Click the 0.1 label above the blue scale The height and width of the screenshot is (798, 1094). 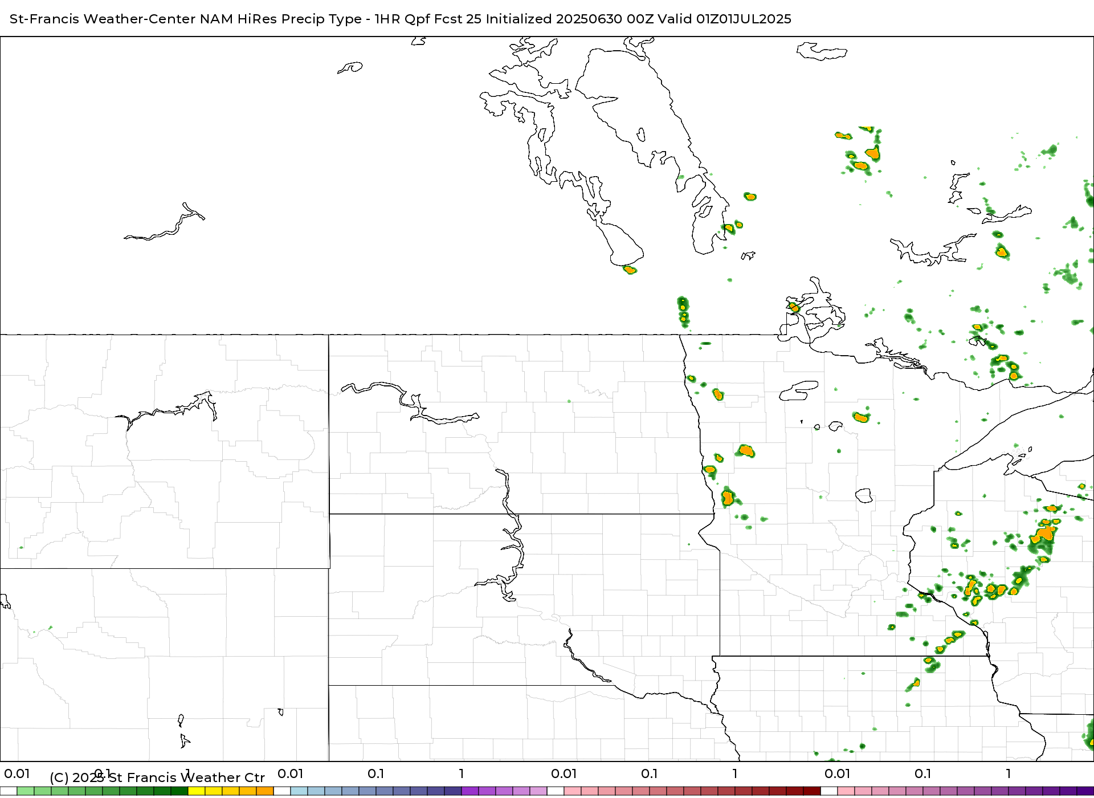click(x=376, y=773)
